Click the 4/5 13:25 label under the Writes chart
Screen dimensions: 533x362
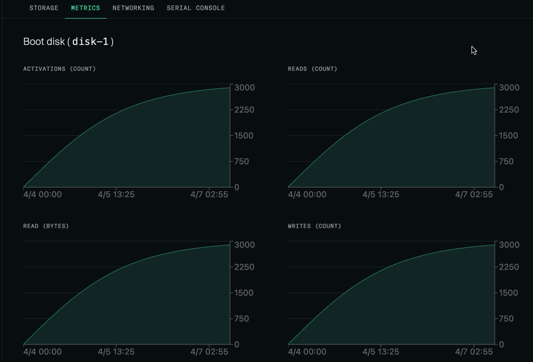381,351
